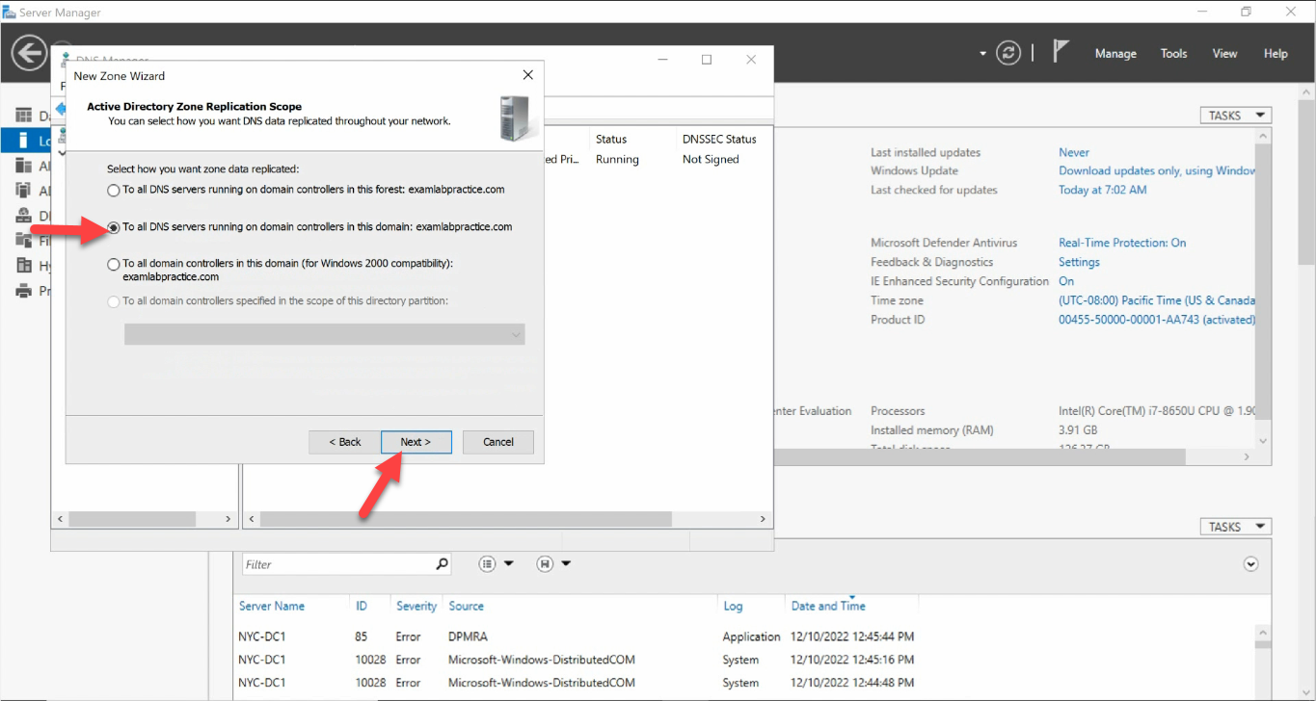Viewport: 1316px width, 701px height.
Task: Sort events by Server Name column
Action: pos(272,607)
